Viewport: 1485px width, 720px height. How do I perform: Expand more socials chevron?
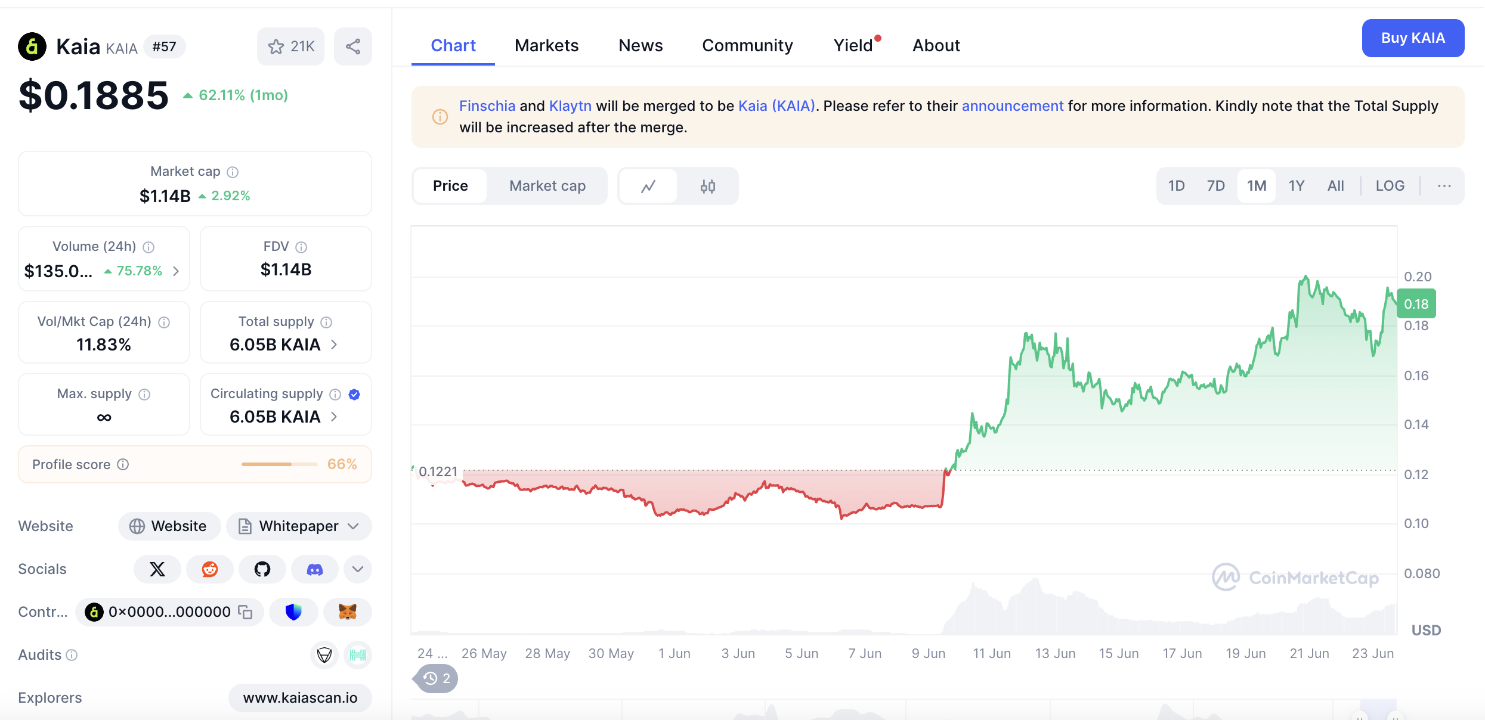coord(357,569)
